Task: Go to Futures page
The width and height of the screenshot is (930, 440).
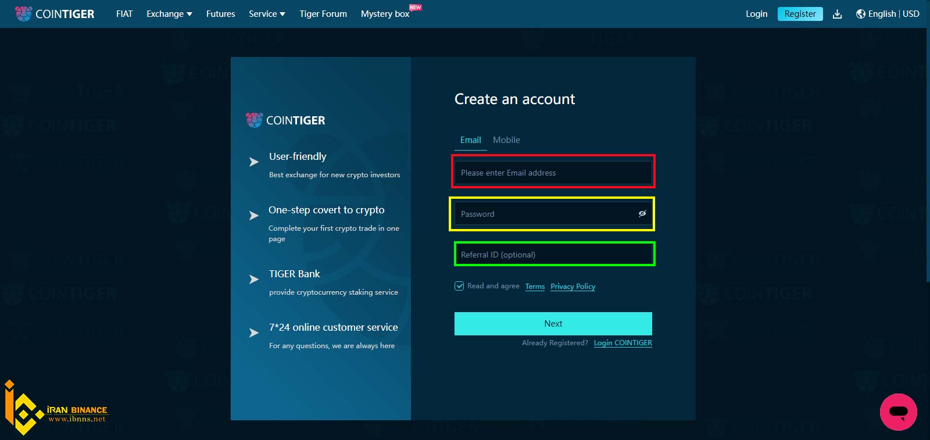Action: [221, 14]
